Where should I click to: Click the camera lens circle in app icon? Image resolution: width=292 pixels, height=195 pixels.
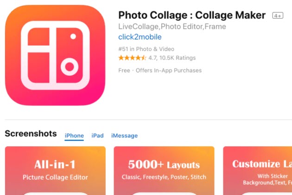(x=70, y=66)
